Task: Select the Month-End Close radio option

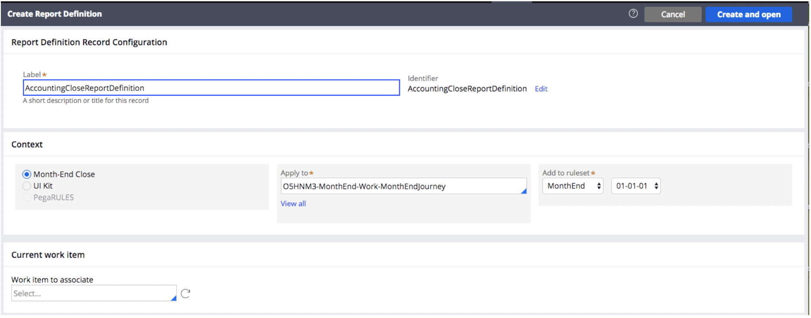Action: [27, 175]
